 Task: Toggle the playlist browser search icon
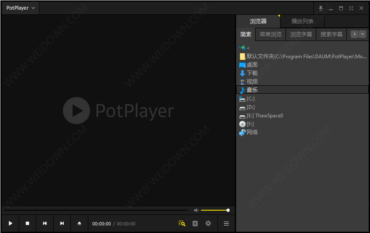(182, 223)
